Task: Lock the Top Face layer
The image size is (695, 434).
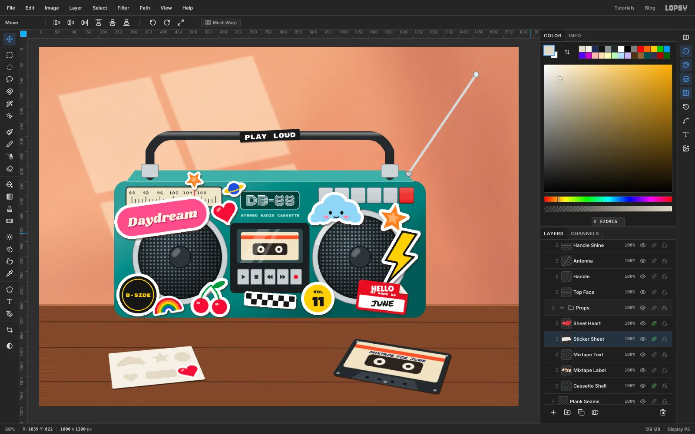Action: click(x=665, y=292)
